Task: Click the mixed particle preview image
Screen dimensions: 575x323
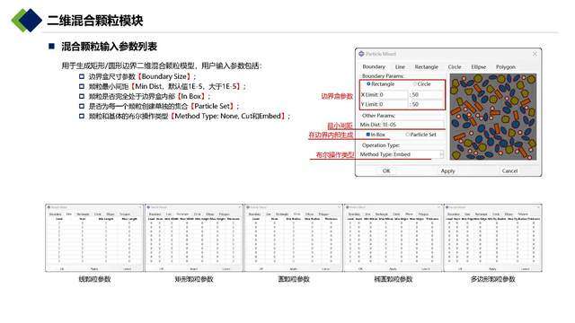Action: (493, 117)
